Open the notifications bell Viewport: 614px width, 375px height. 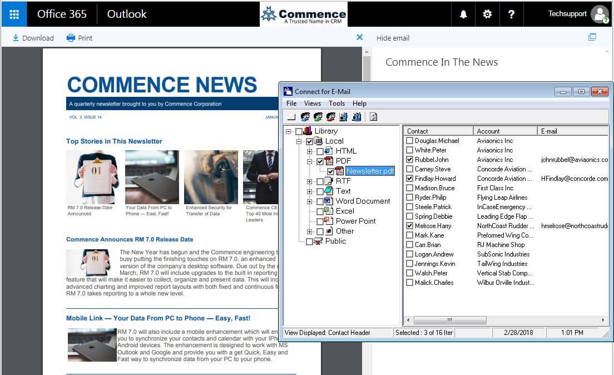[x=463, y=14]
